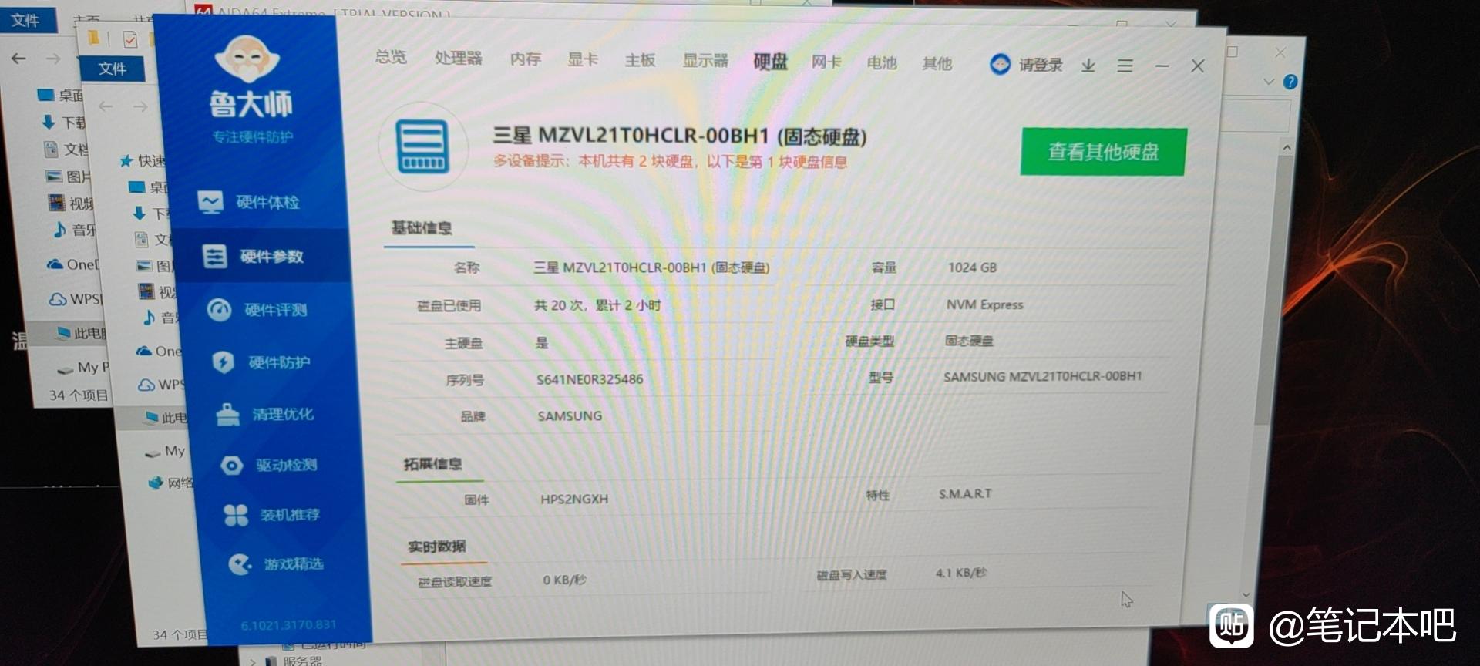
Task: Select 快速访问 in front Explorer navigation pane
Action: click(143, 160)
